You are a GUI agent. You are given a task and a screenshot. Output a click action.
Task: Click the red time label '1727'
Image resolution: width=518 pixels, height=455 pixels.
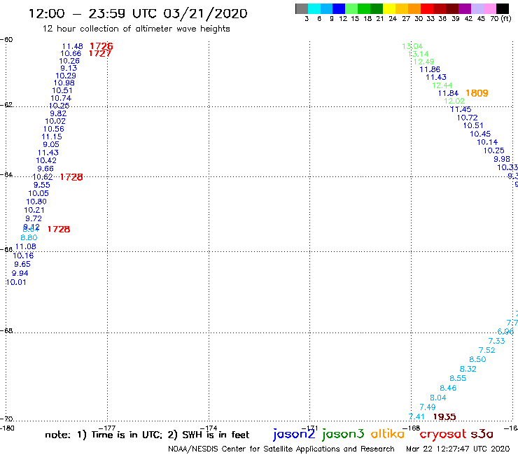(100, 53)
